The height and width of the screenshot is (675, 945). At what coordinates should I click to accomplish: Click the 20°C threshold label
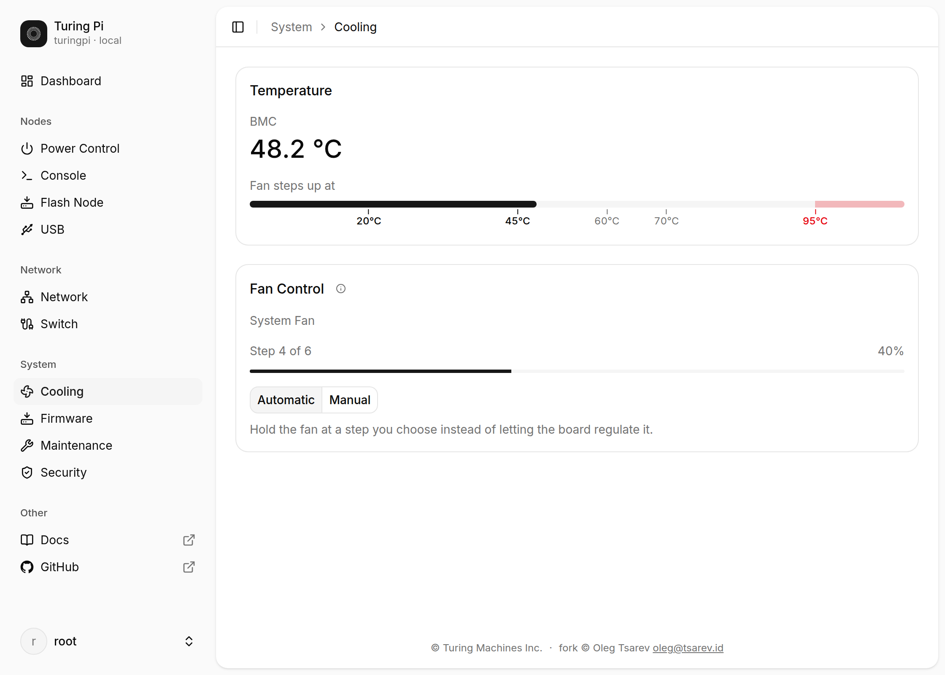click(369, 221)
